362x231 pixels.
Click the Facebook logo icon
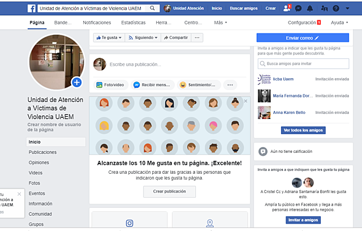click(32, 8)
